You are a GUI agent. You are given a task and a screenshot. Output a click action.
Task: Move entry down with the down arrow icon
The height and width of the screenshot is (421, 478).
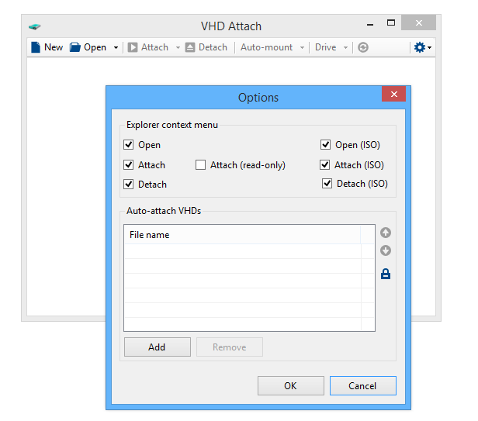pos(386,250)
